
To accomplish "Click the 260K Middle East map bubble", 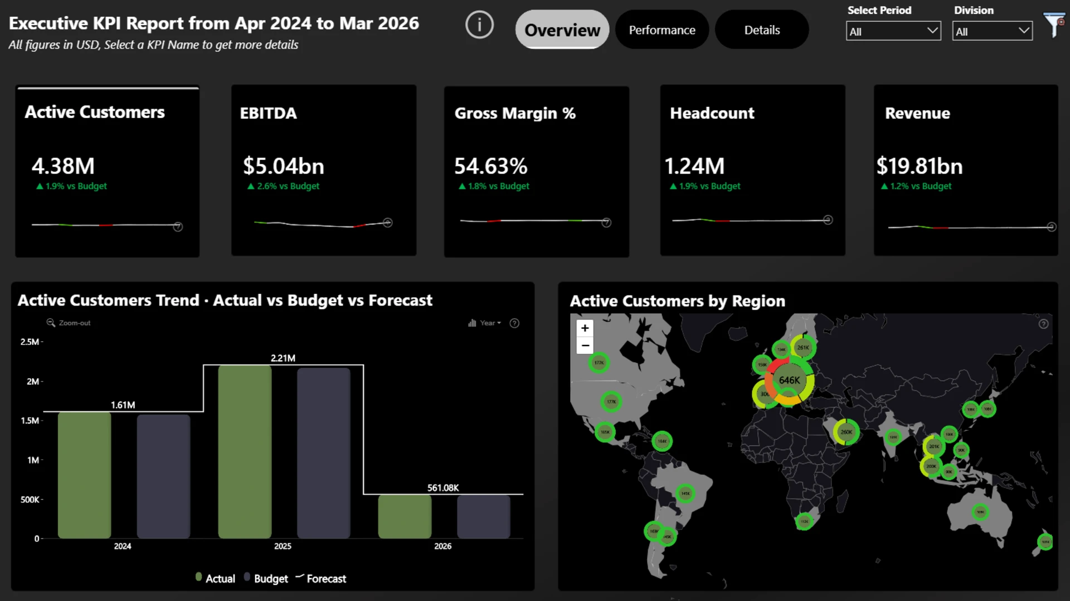I will pos(846,432).
